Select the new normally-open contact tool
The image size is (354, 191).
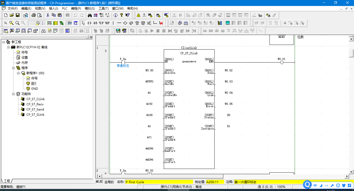(x=89, y=23)
